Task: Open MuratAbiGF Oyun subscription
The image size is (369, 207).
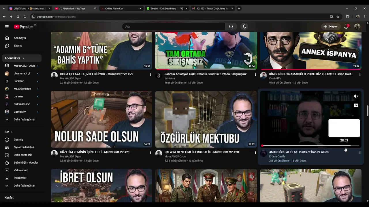Action: coord(22,66)
